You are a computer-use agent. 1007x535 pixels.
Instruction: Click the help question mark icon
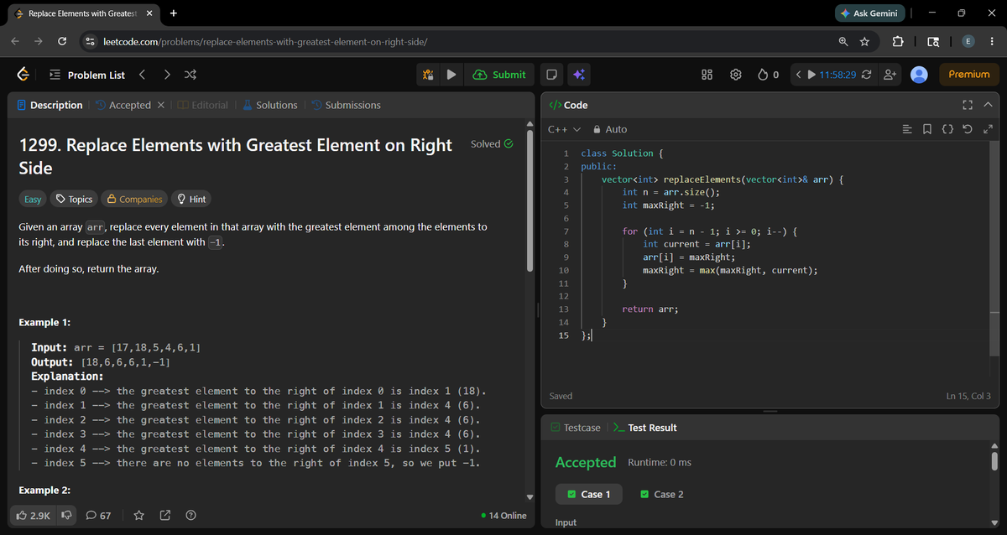coord(191,516)
